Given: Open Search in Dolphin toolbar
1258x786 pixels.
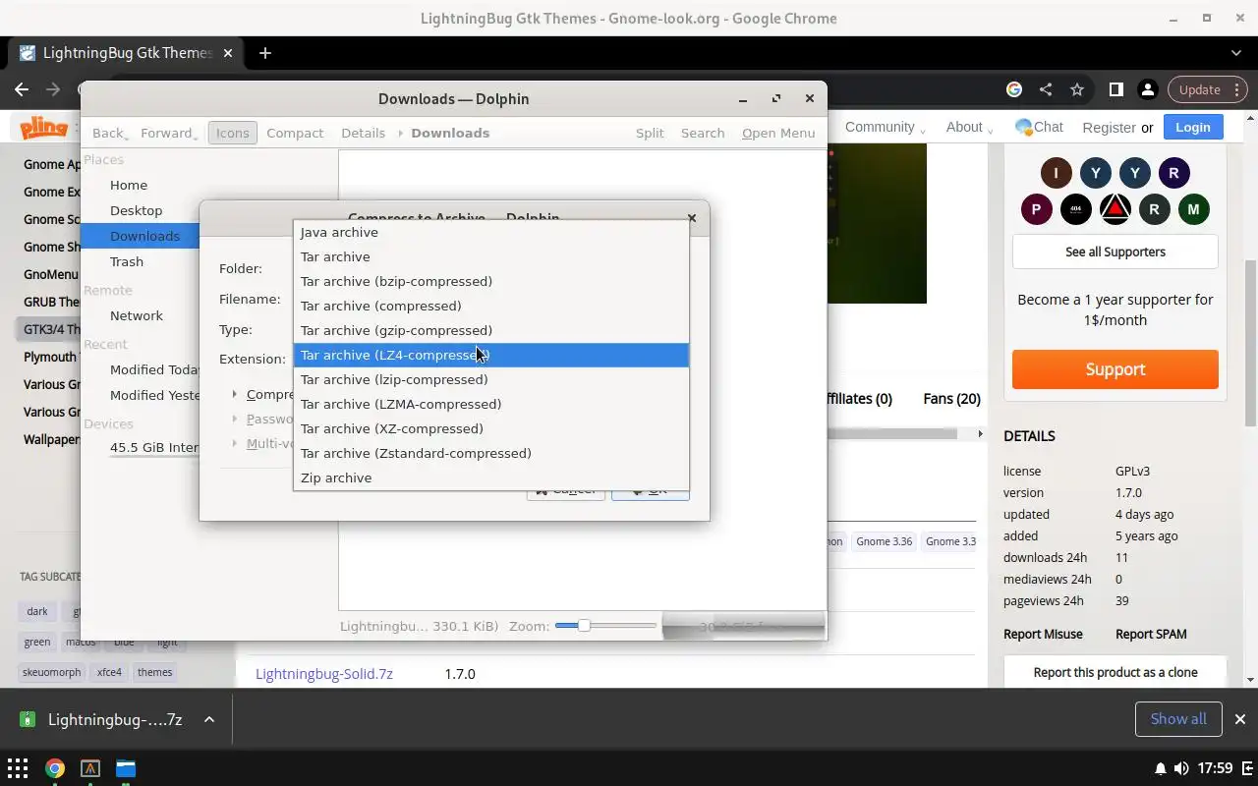Looking at the screenshot, I should click(703, 133).
